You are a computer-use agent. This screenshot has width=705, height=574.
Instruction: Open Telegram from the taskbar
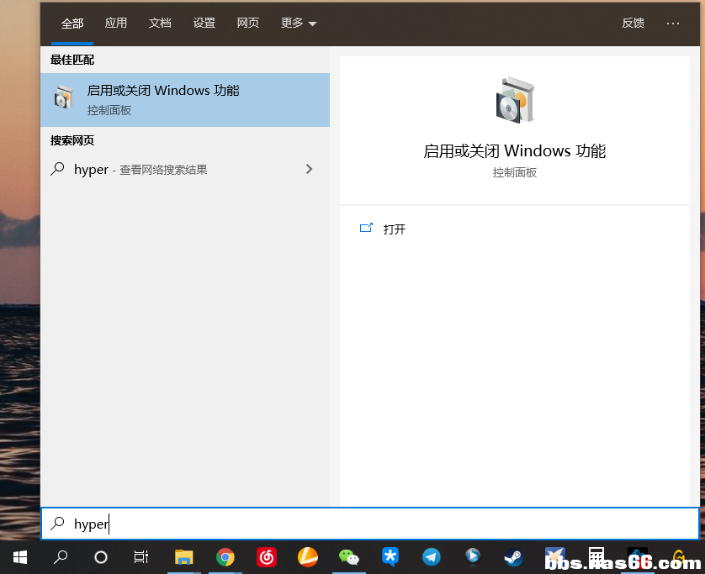point(431,556)
